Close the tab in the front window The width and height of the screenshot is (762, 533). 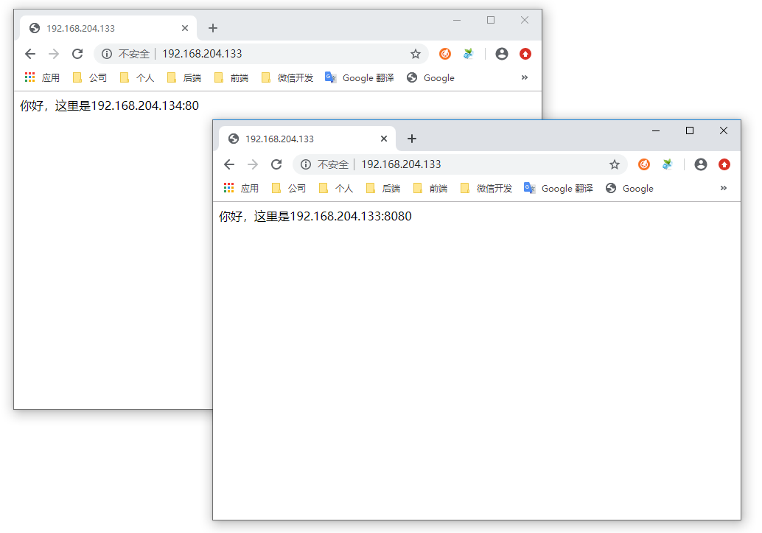point(383,139)
